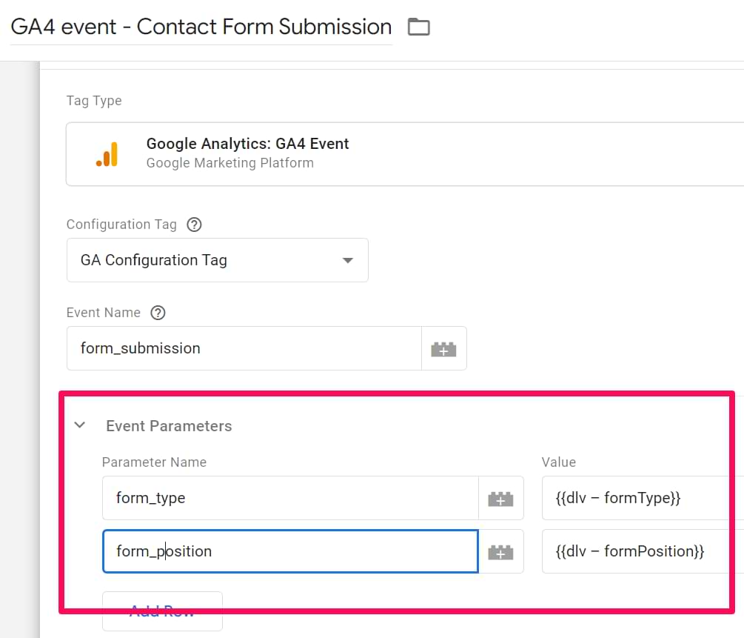Viewport: 744px width, 638px height.
Task: Click the {{dlv – formType}} value field
Action: pos(637,498)
